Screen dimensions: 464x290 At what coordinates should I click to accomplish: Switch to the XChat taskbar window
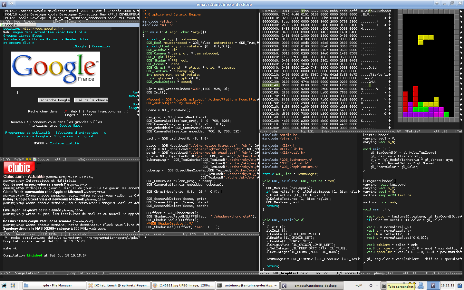(119, 285)
